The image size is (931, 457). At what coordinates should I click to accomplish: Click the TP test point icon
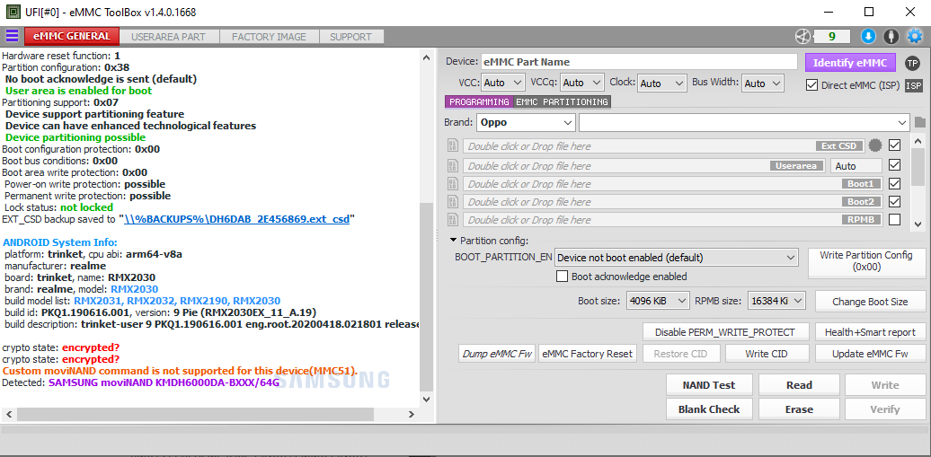(913, 63)
